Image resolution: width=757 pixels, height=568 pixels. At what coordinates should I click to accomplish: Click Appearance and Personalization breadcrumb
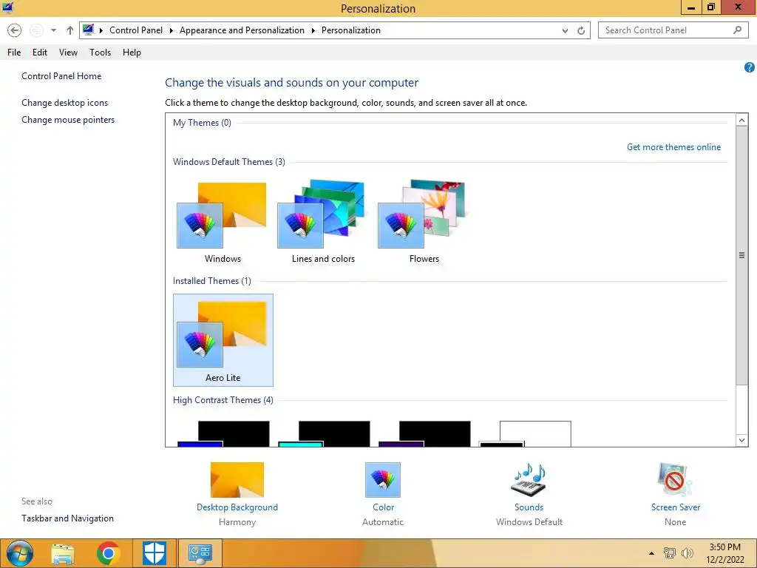[x=242, y=30]
